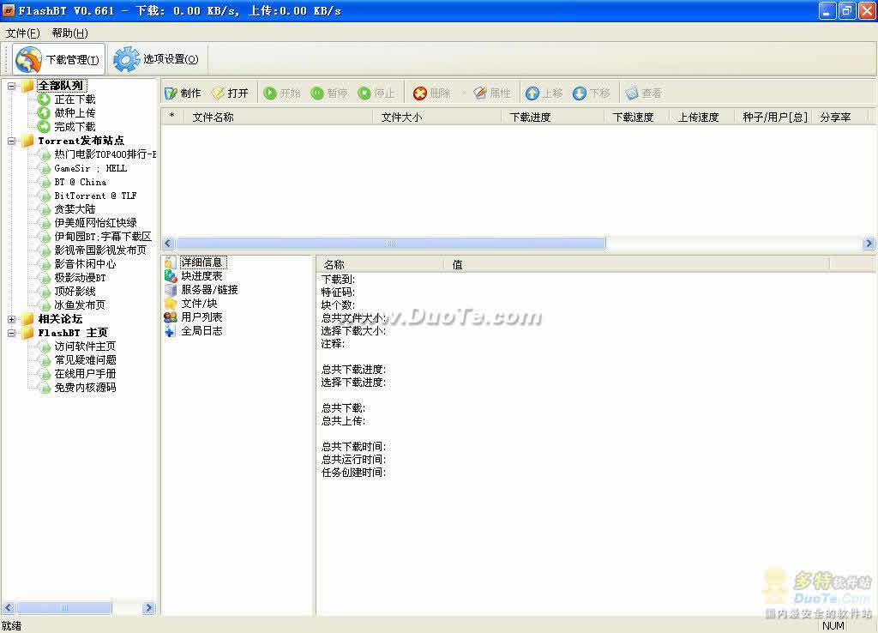This screenshot has height=633, width=878.
Task: Expand the 相关论坛 tree node
Action: pyautogui.click(x=11, y=319)
